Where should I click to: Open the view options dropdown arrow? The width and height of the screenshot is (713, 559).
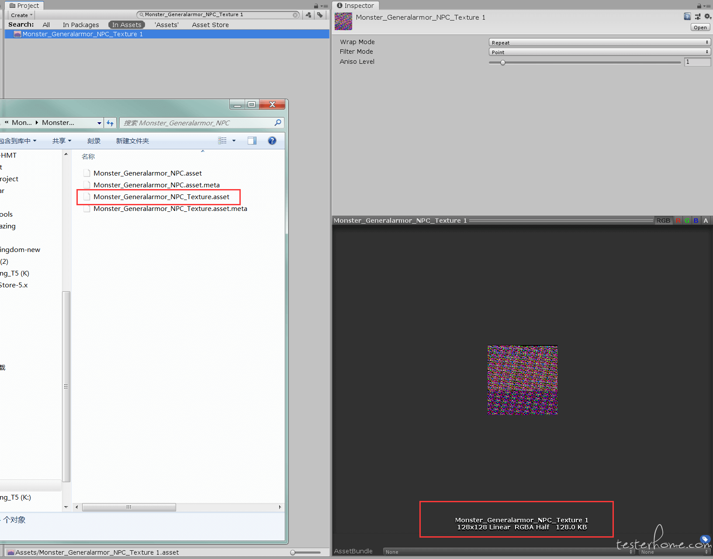pyautogui.click(x=234, y=141)
